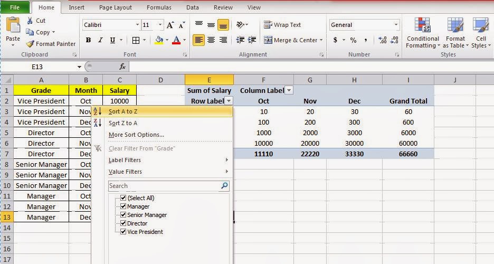
Task: Switch to the Page Layout tab
Action: tap(115, 7)
